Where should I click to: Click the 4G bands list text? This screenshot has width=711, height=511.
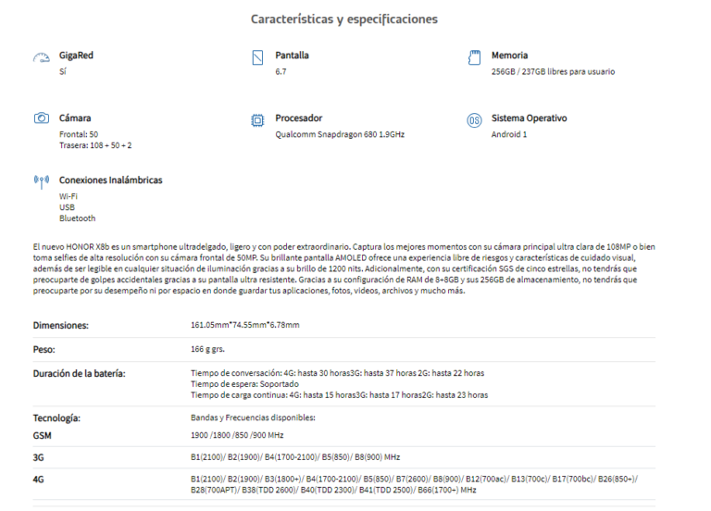414,484
